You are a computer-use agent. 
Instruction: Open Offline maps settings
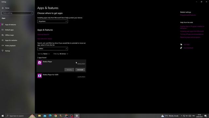[9, 35]
